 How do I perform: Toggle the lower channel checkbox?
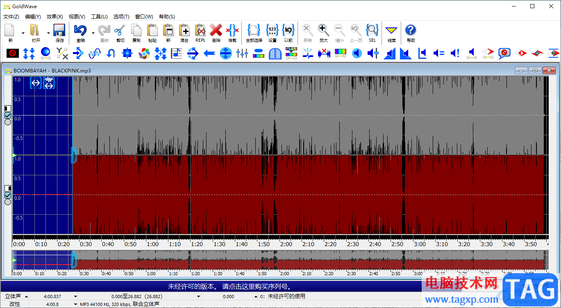(8, 195)
